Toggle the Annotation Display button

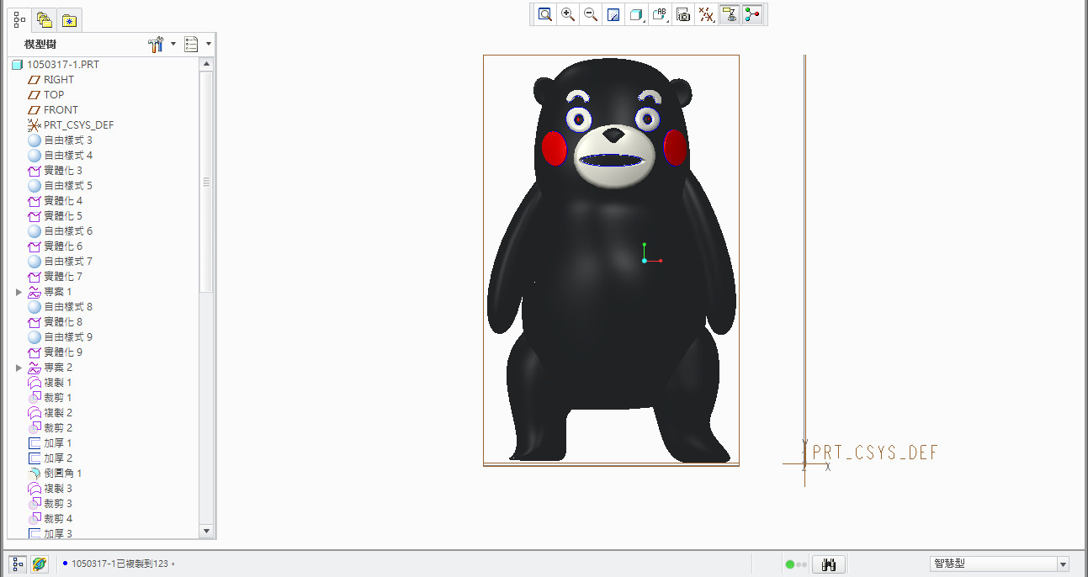[x=730, y=14]
